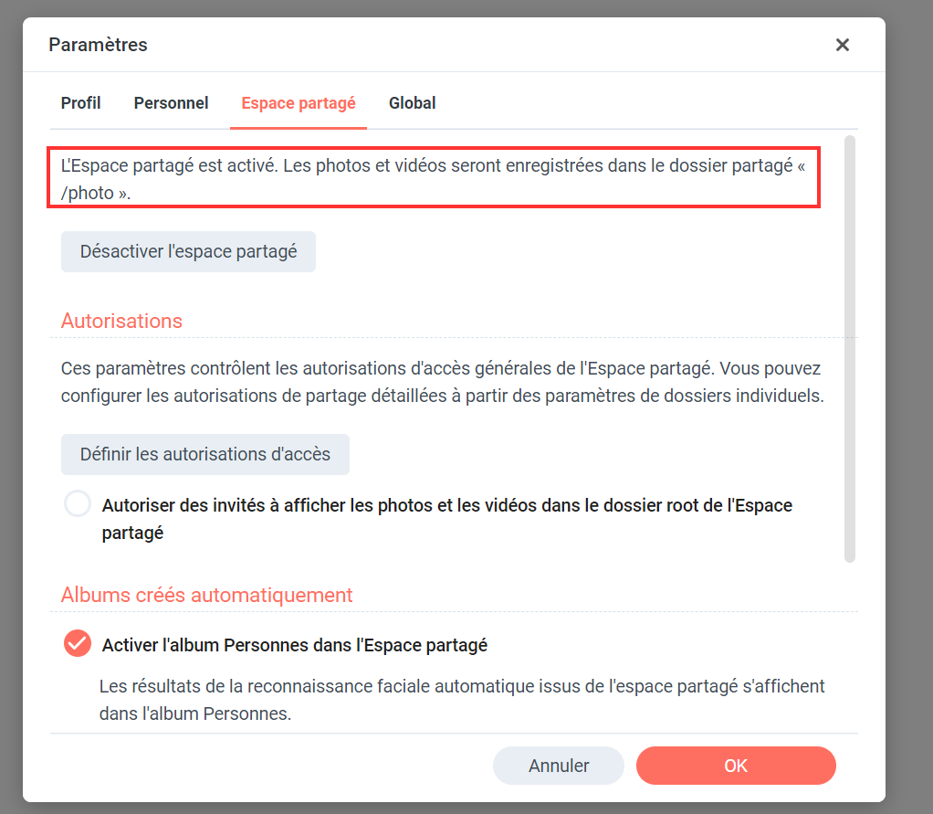Viewport: 933px width, 814px height.
Task: Click the vertical scrollbar in settings panel
Action: click(850, 348)
